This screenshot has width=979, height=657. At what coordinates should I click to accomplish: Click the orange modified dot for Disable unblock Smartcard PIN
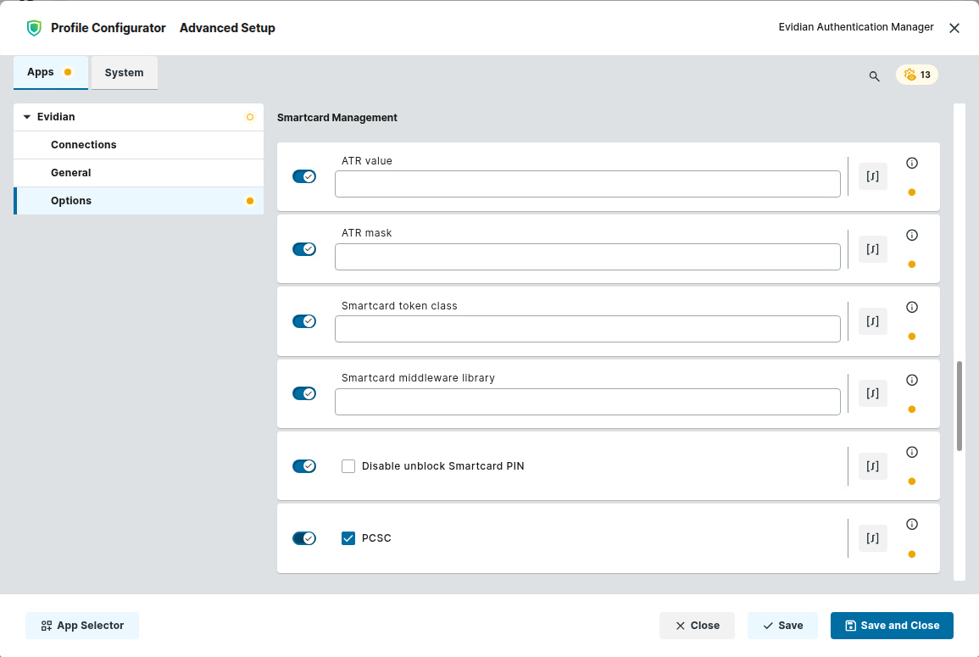point(911,482)
